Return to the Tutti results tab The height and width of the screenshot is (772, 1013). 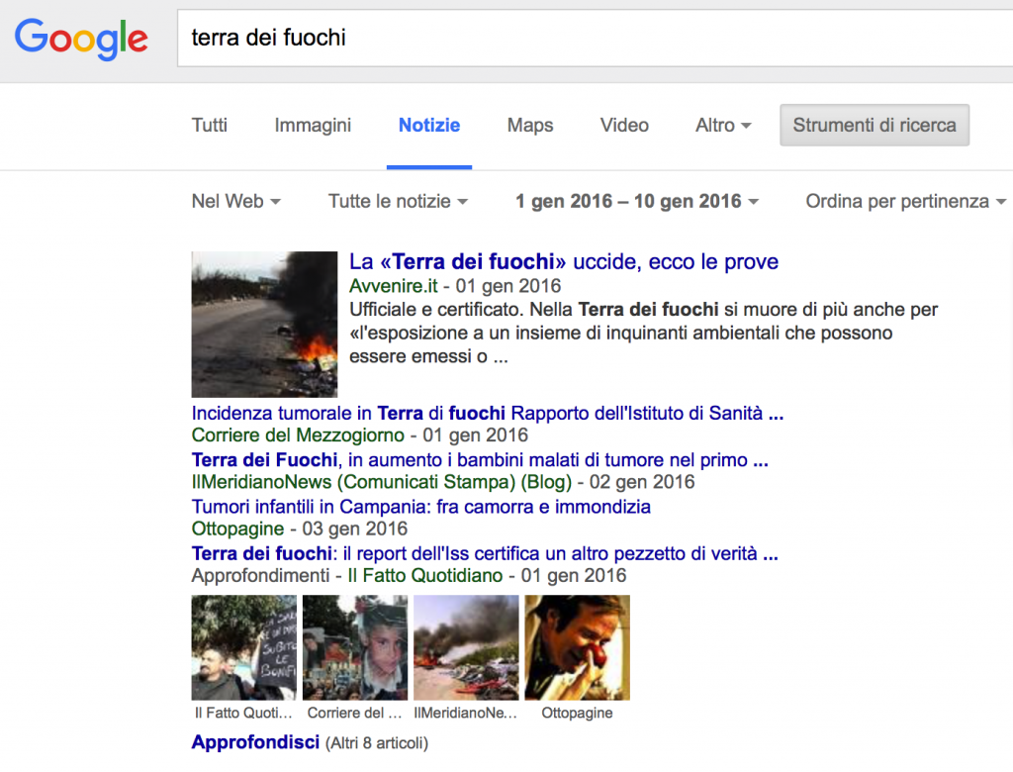point(209,126)
